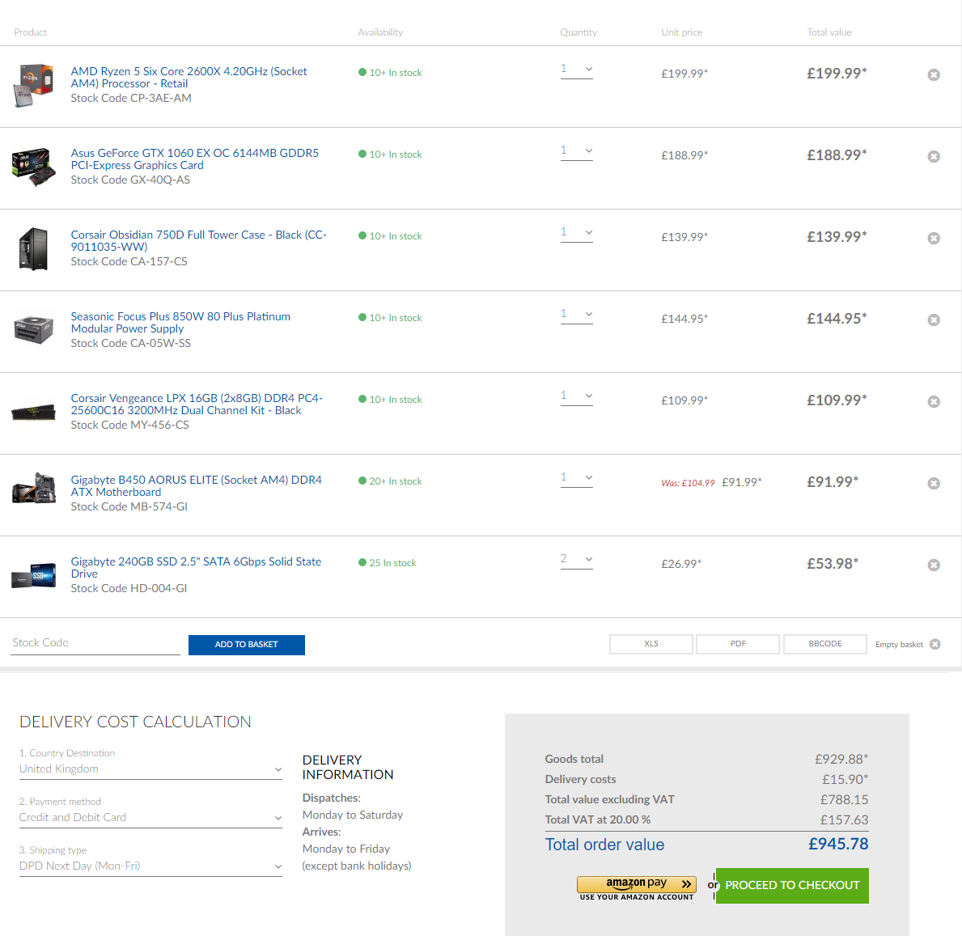Click Stock Code MY-456-CS text
The width and height of the screenshot is (962, 936).
(x=129, y=425)
